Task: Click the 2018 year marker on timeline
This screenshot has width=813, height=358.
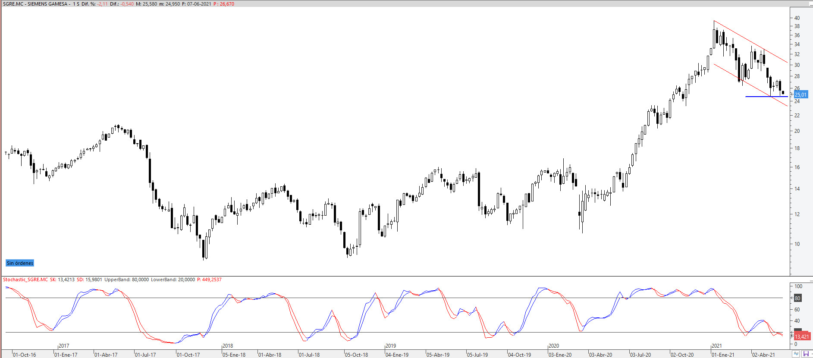Action: (x=227, y=346)
